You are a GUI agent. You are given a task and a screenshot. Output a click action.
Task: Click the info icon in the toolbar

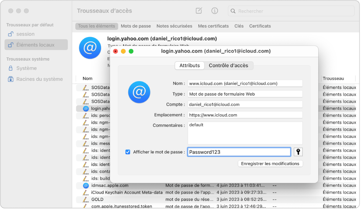[215, 11]
